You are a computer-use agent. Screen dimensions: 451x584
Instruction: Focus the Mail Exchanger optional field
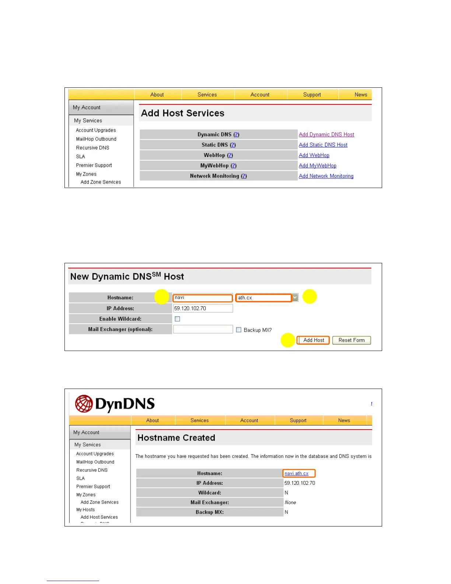pos(203,329)
